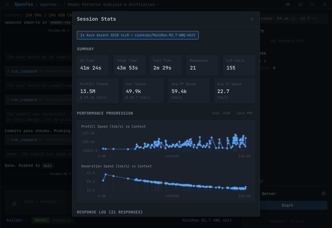Click the OpenFox - v1.6.21 version label
This screenshot has width=332, height=228.
coord(287,221)
